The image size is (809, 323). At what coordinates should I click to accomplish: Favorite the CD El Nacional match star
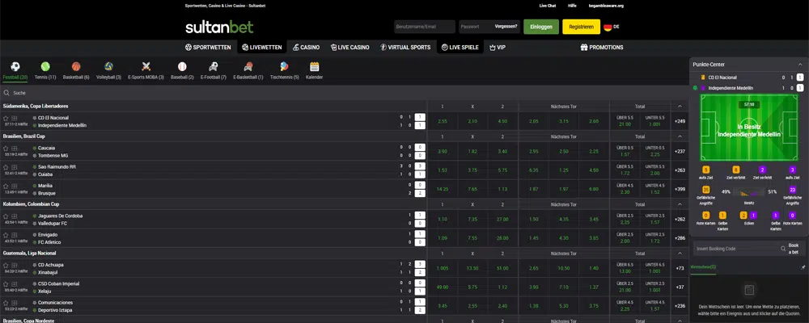coord(6,118)
